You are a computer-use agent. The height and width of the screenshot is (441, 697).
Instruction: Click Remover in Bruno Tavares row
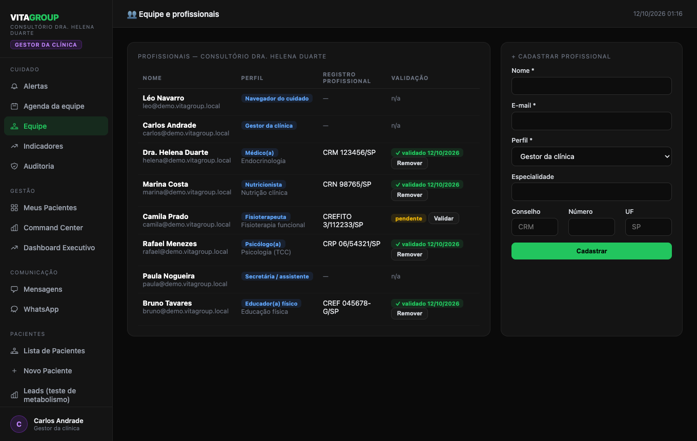coord(409,313)
